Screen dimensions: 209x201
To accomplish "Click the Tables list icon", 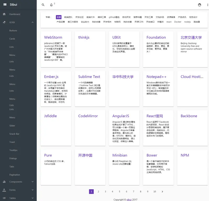I will point(4,198).
